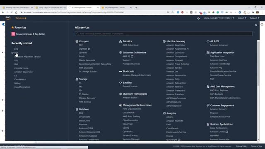
Task: Open RDS under Database
Action: pos(81,113)
